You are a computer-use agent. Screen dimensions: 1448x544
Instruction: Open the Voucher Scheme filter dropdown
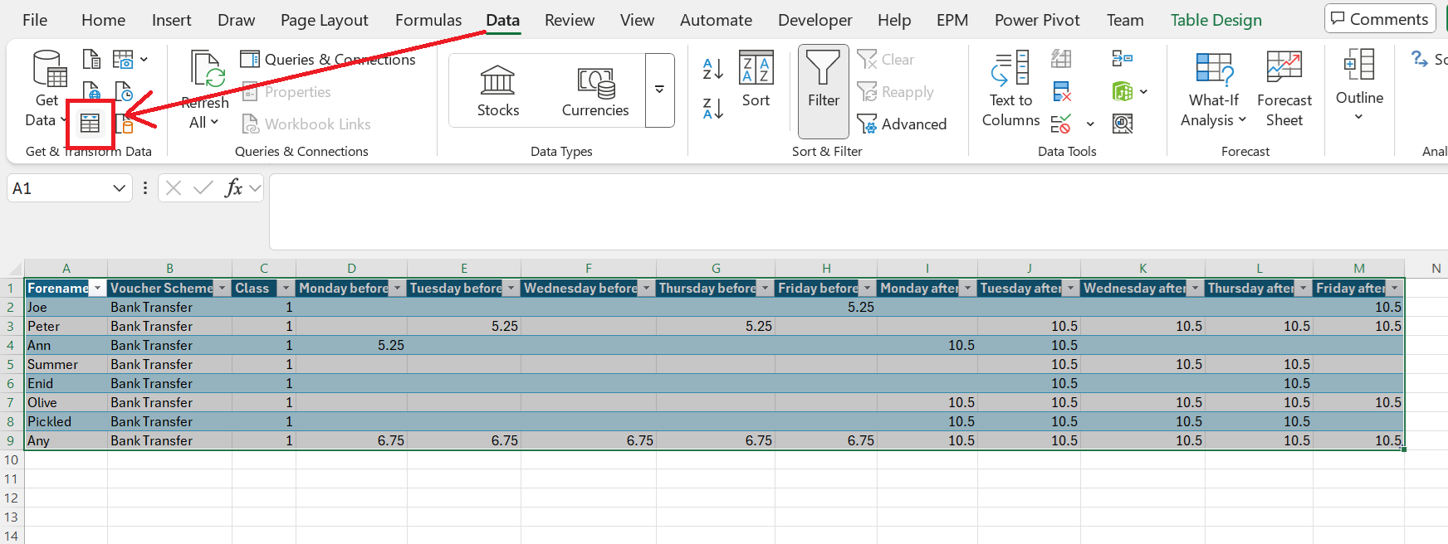pyautogui.click(x=222, y=289)
